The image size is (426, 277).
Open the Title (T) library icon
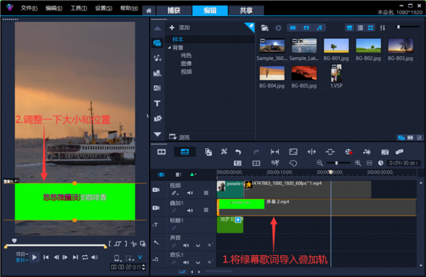coord(157,103)
